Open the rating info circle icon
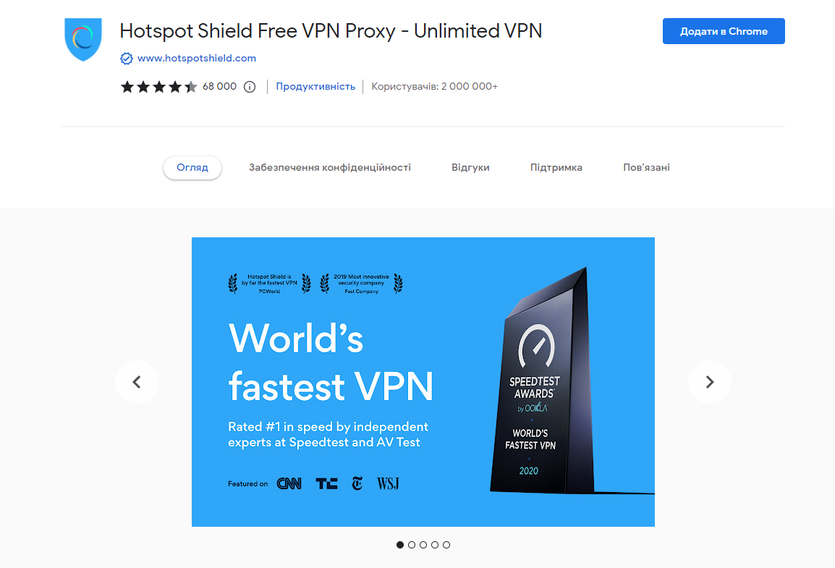The image size is (835, 568). coord(249,87)
